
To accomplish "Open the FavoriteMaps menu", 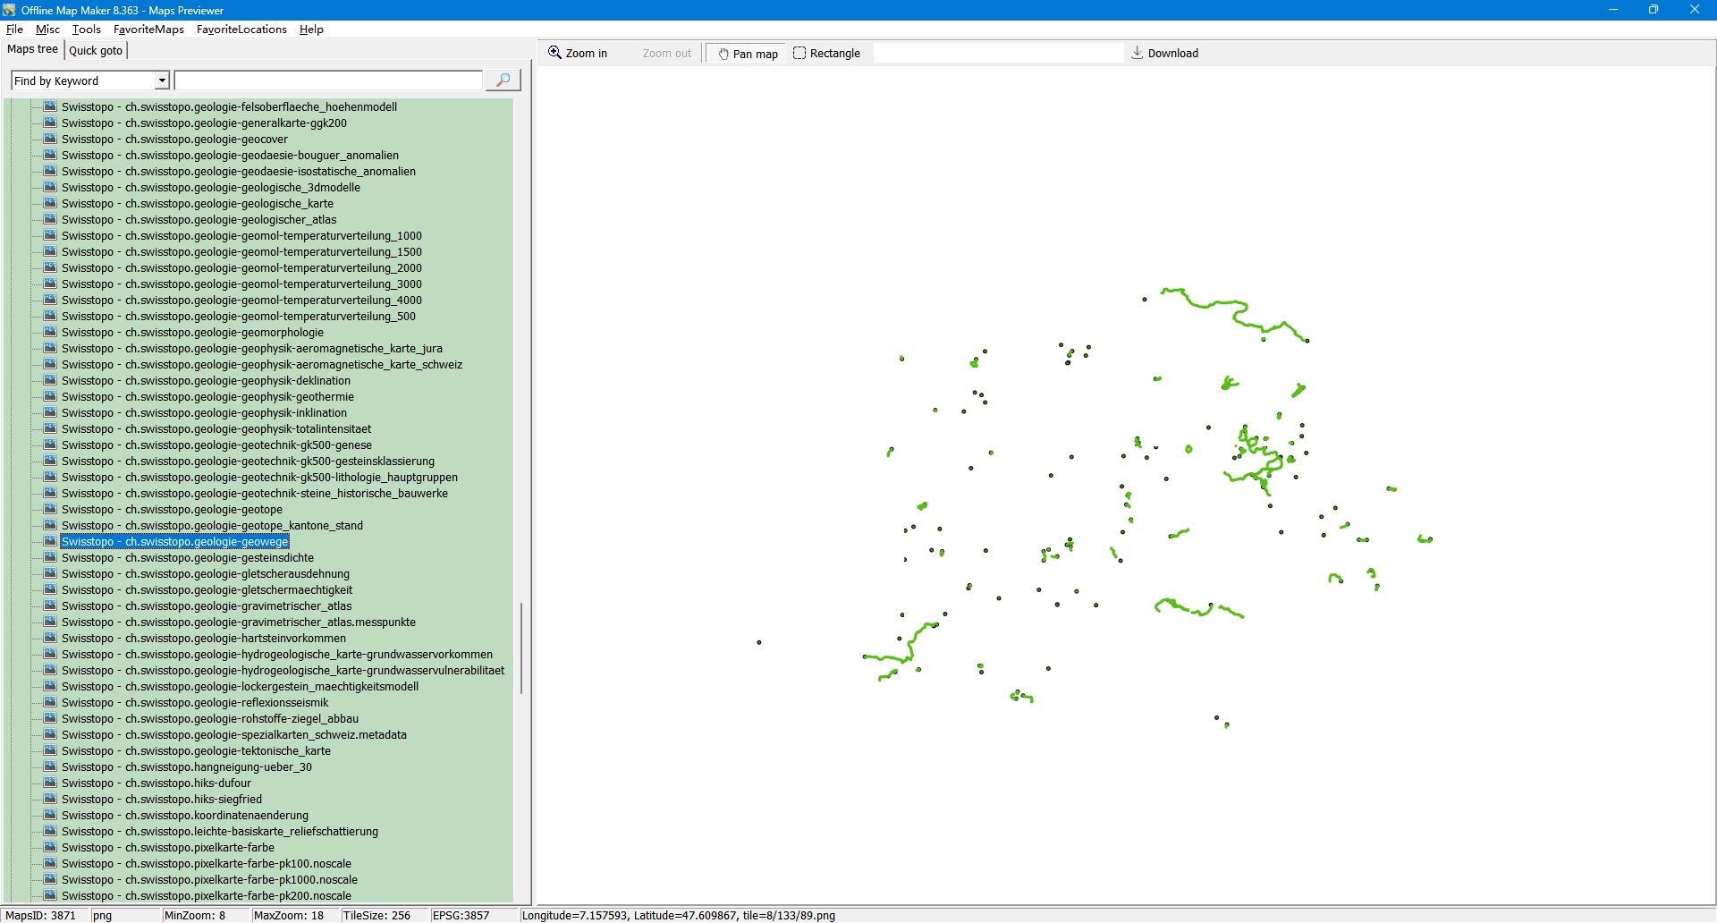I will 148,30.
